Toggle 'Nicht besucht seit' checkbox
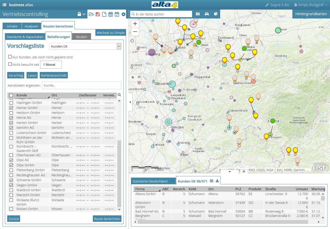 [10, 64]
